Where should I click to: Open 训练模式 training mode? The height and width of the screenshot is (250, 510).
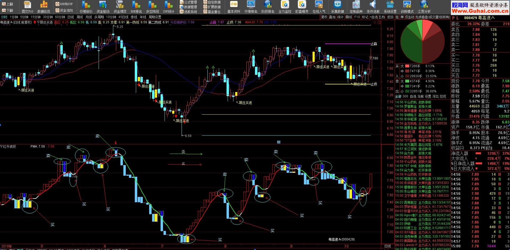click(x=407, y=7)
